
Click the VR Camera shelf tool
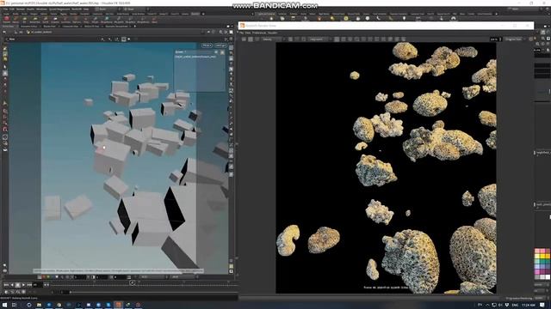430,19
